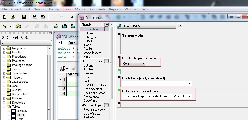Click the Redo arrow icon
The image size is (248, 120).
[x=62, y=17]
